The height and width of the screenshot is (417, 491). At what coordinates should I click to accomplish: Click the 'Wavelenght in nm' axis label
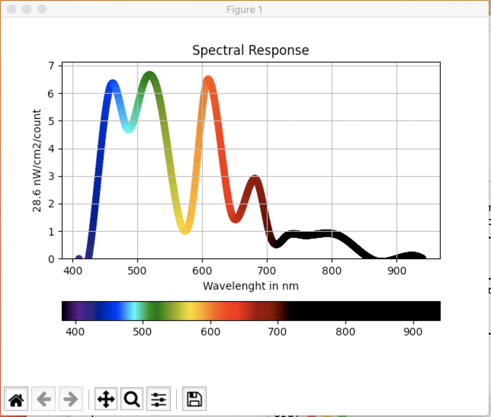[x=251, y=286]
